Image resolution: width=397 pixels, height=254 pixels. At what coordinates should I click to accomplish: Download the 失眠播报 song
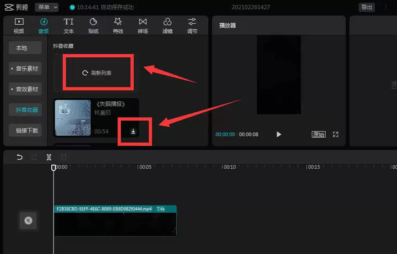click(x=133, y=132)
